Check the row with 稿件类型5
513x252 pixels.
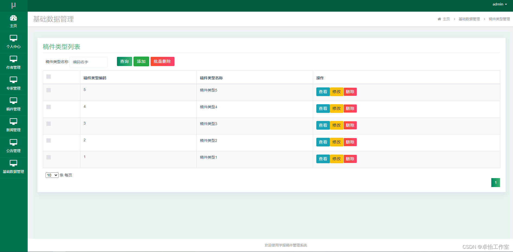click(x=49, y=90)
